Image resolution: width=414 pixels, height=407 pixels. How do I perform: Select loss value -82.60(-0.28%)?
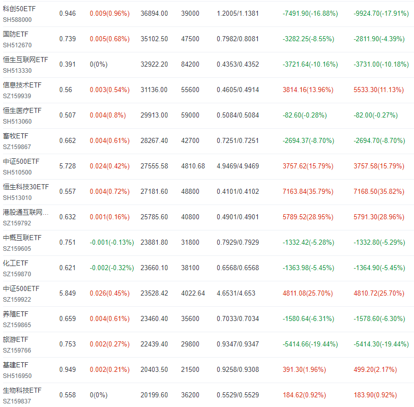coord(305,115)
